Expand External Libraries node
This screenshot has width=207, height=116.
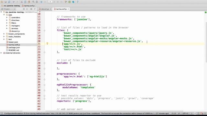point(1,53)
